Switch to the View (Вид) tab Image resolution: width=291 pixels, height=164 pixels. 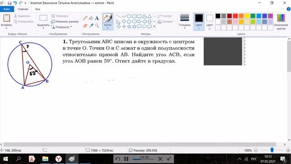pos(38,9)
